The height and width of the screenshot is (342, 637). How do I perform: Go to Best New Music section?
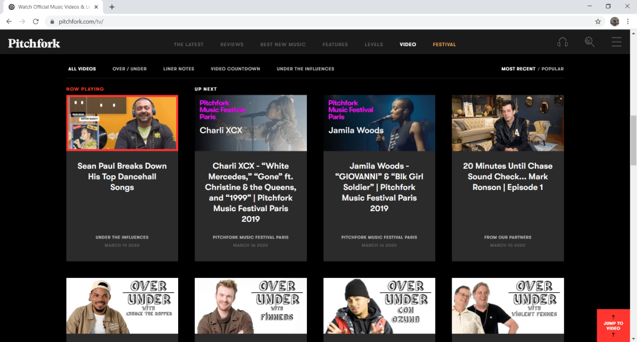[283, 45]
